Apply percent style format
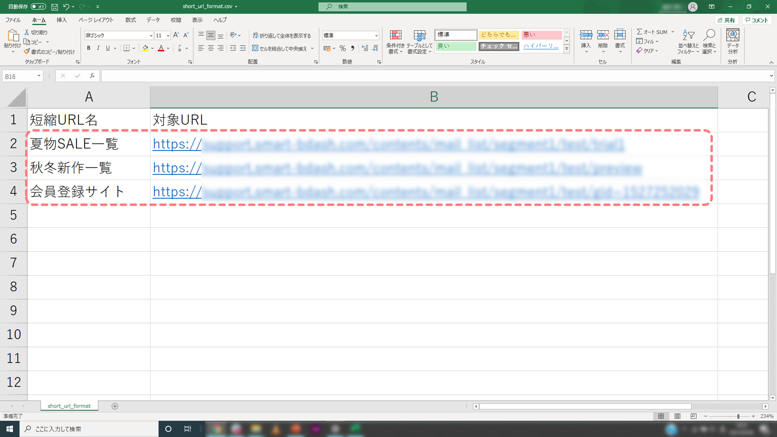Screen dimensions: 777x437 (342, 49)
